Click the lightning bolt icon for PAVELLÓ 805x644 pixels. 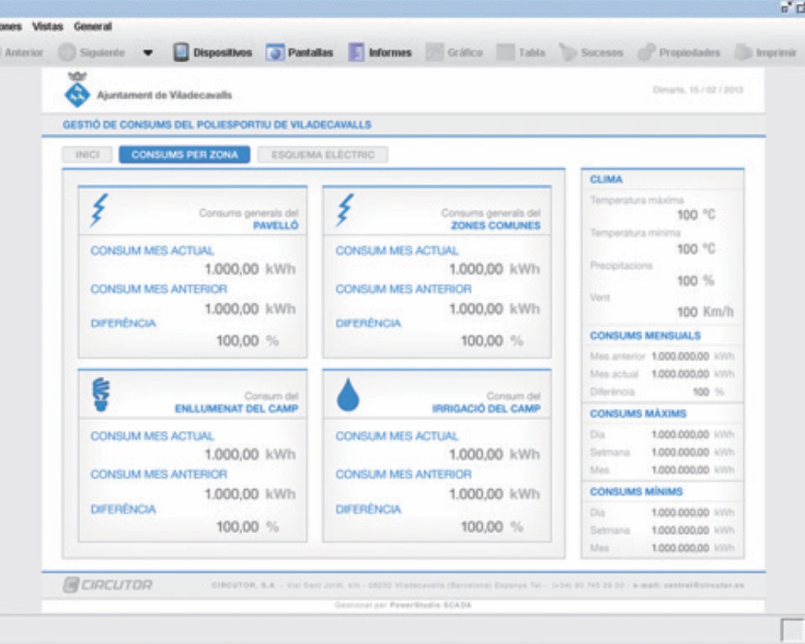(x=100, y=211)
